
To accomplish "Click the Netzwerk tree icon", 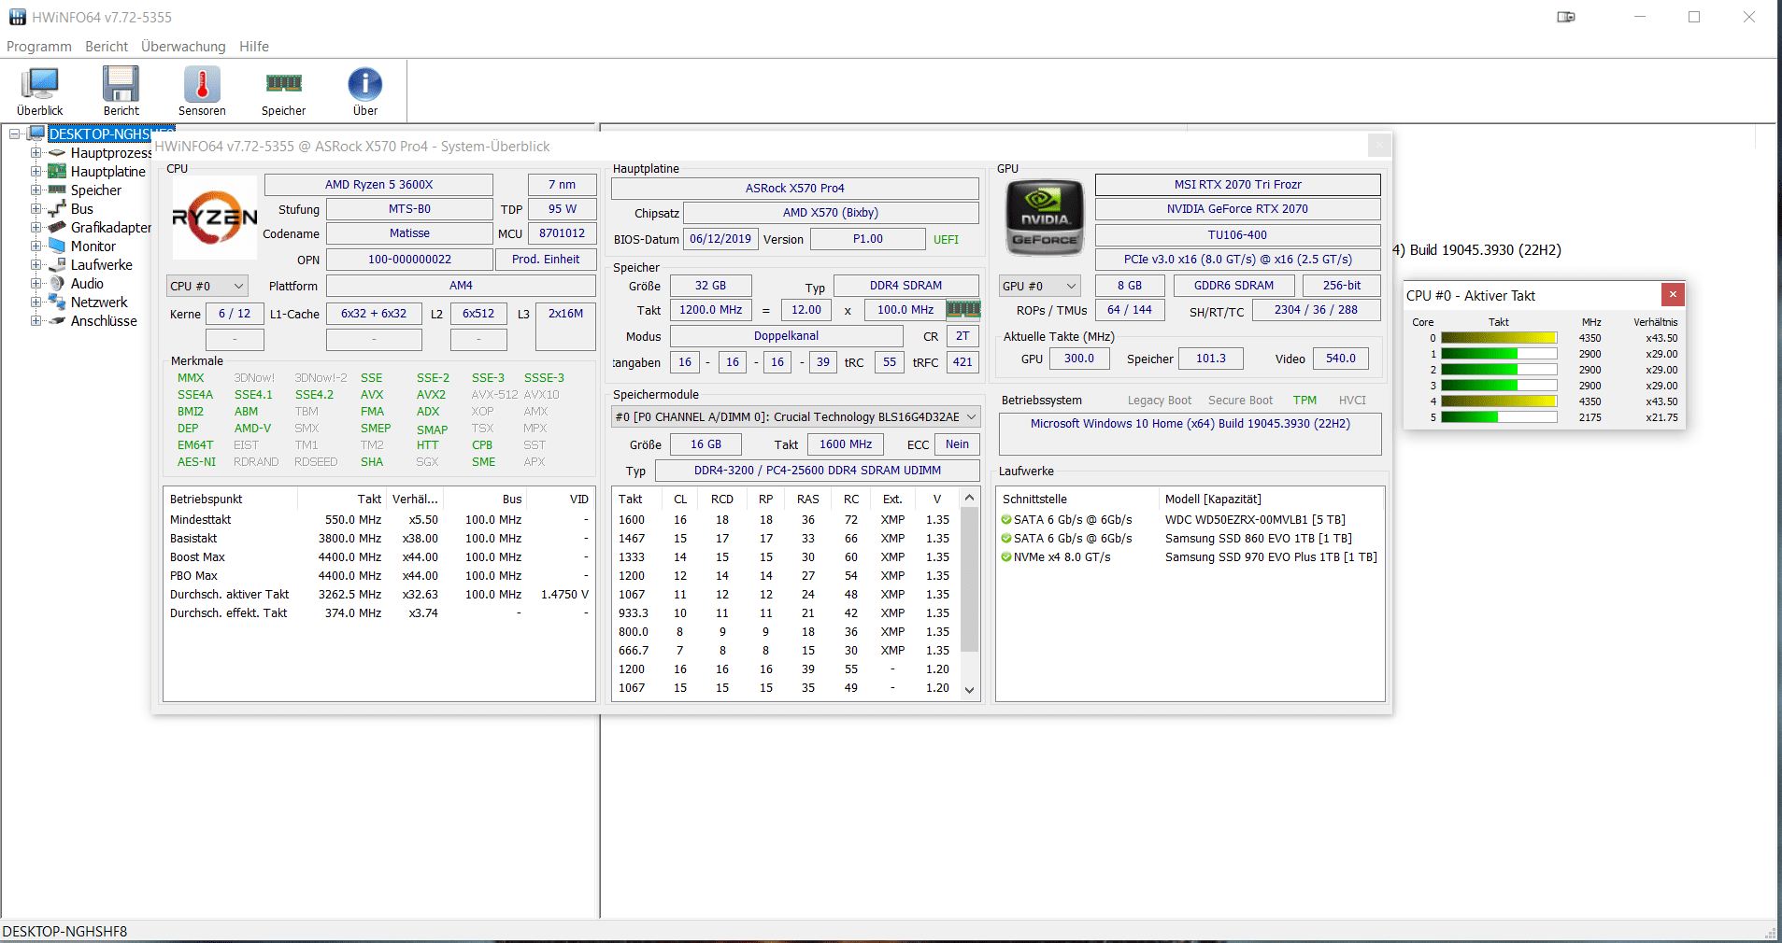I will (57, 302).
